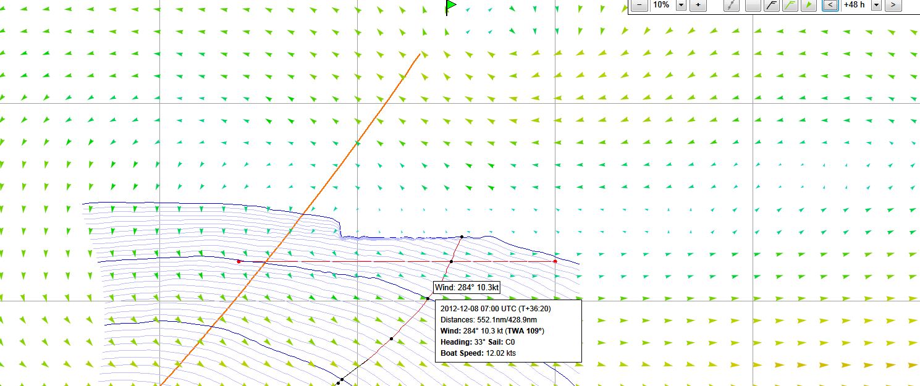Click topmost black route point on isochrone

click(462, 237)
